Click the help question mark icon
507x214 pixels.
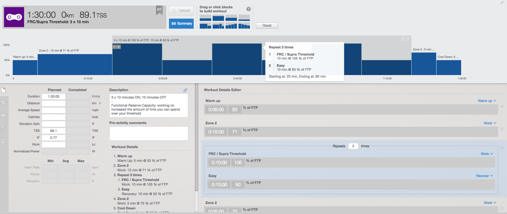tap(248, 9)
